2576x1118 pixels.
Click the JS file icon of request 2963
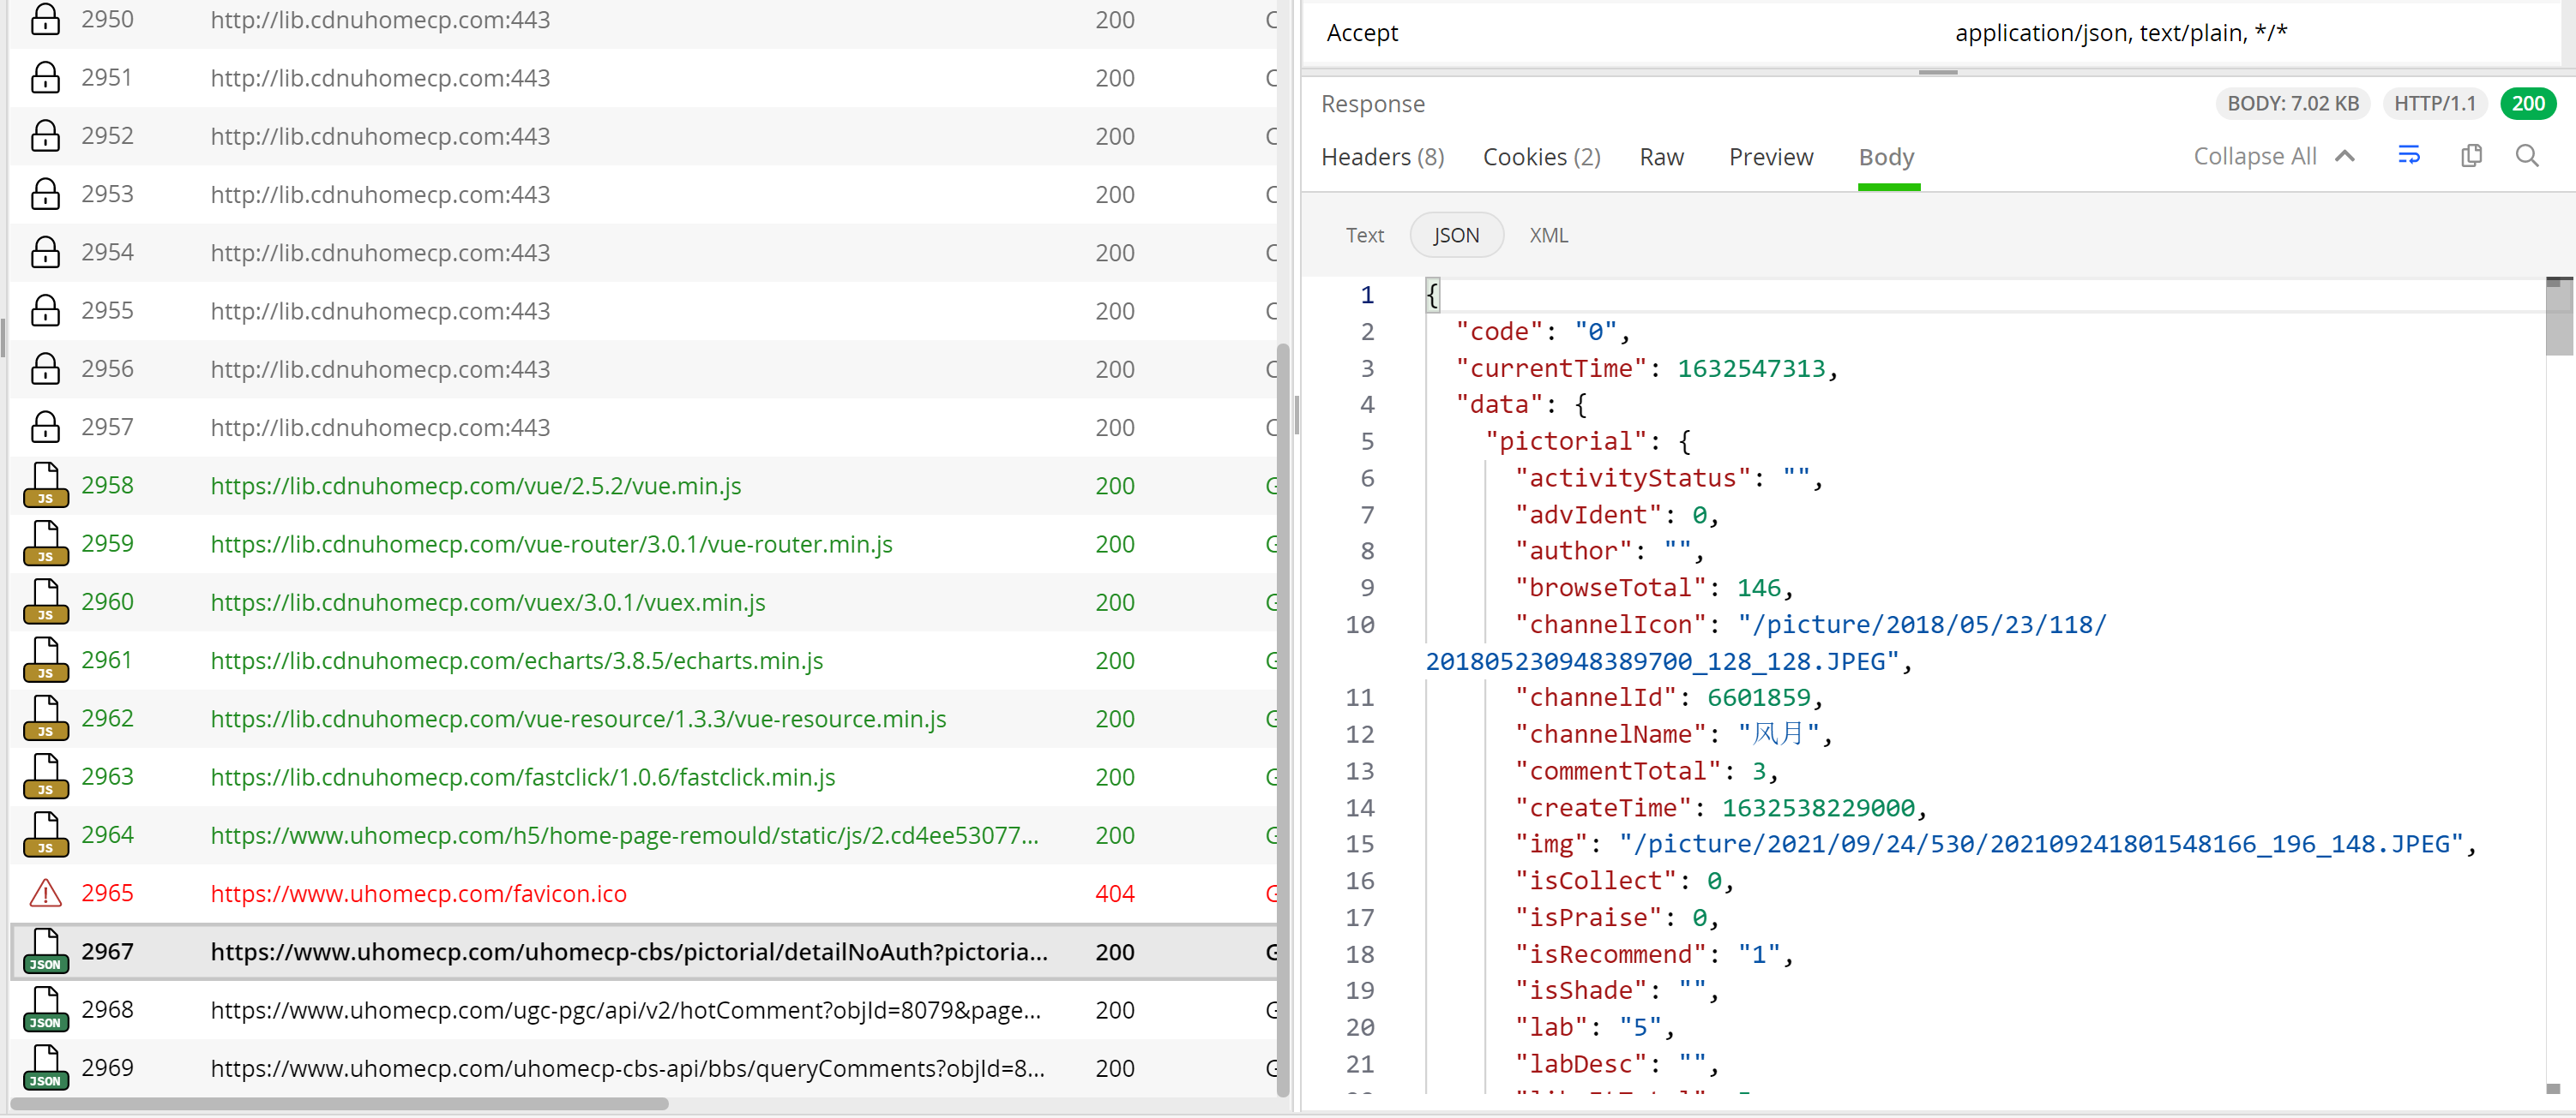[x=45, y=777]
